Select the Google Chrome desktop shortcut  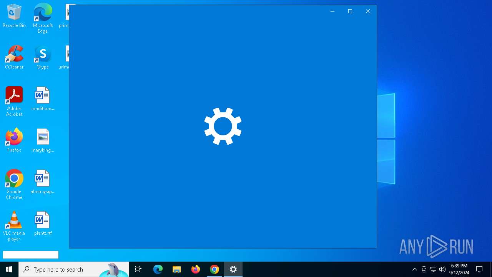14,185
